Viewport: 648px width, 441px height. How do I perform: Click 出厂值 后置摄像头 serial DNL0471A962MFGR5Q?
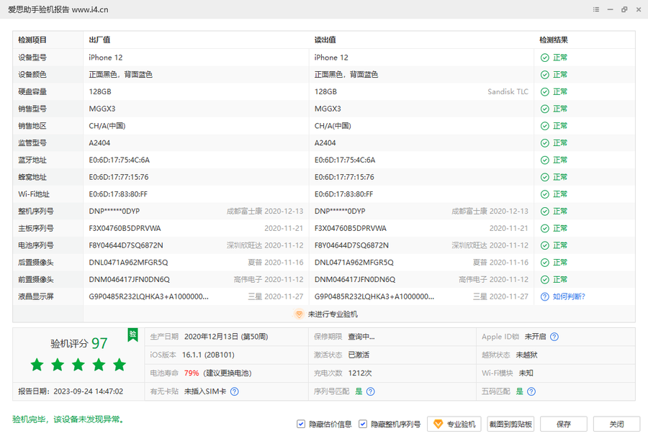coord(128,263)
